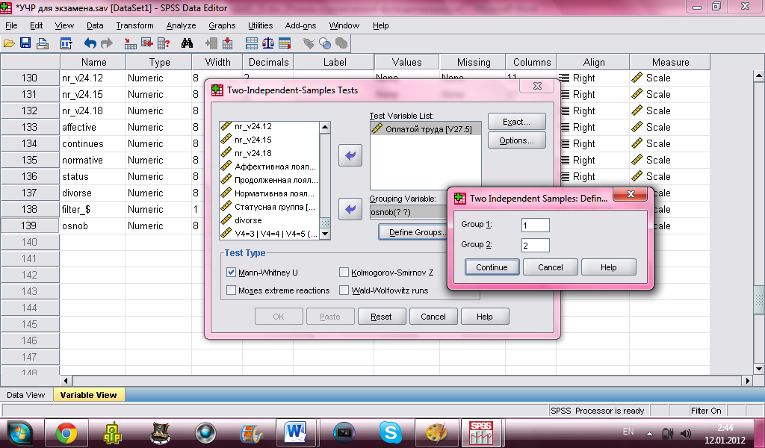The height and width of the screenshot is (448, 765).
Task: Open the Variables info icon with question mark
Action: pyautogui.click(x=164, y=43)
